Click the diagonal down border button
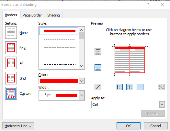This screenshot has height=131, width=170. [161, 87]
